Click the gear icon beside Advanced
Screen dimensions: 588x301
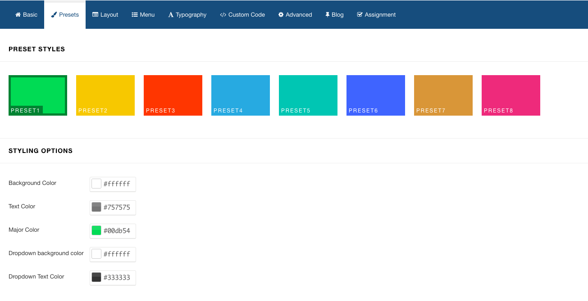pyautogui.click(x=281, y=15)
